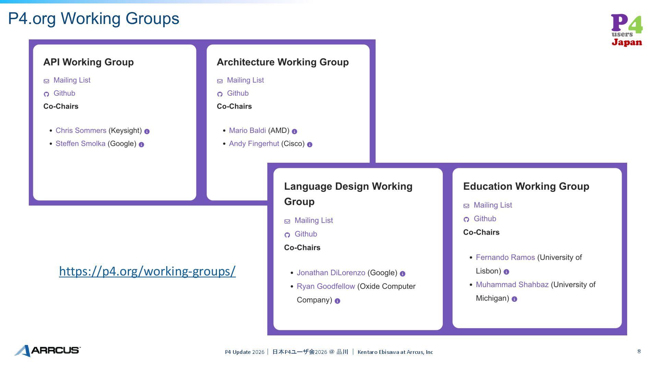
Task: Open Language Design group Mailing List
Action: click(x=313, y=221)
